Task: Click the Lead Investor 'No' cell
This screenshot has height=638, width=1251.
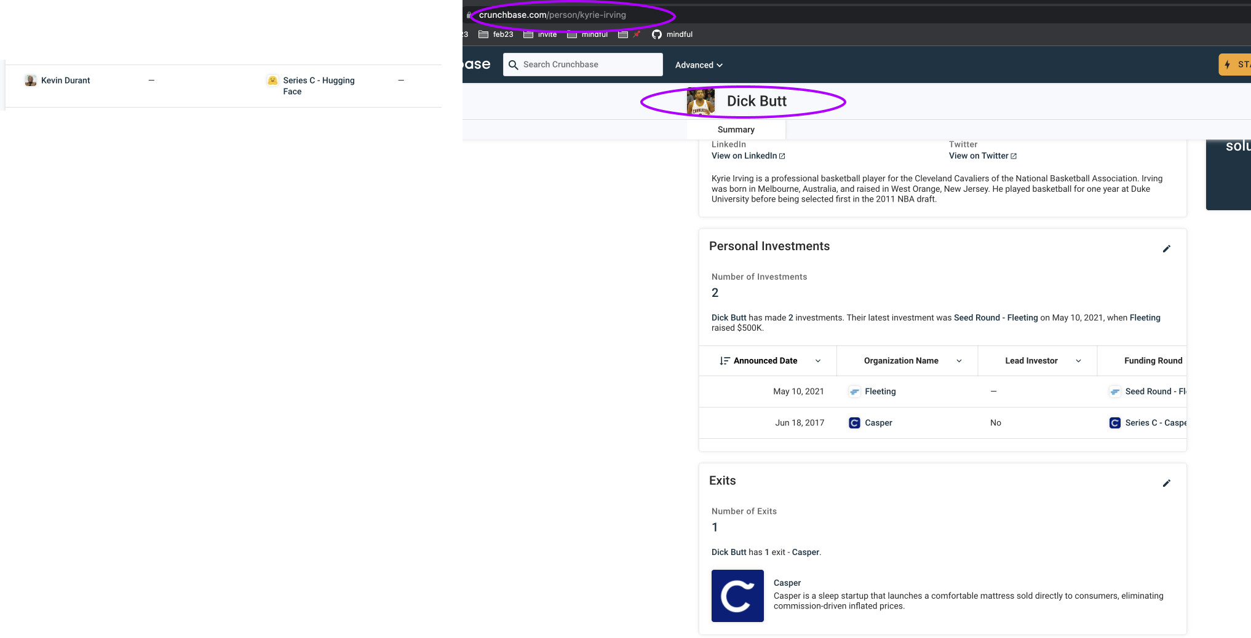Action: pyautogui.click(x=996, y=423)
